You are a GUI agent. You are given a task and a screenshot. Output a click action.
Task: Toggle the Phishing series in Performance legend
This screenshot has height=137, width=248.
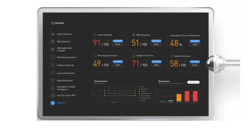click(139, 91)
